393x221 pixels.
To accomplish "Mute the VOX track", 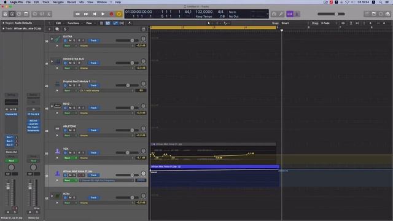I will 70,153.
